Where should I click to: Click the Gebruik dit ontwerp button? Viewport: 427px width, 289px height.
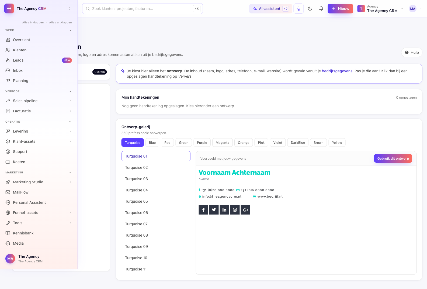click(x=393, y=158)
